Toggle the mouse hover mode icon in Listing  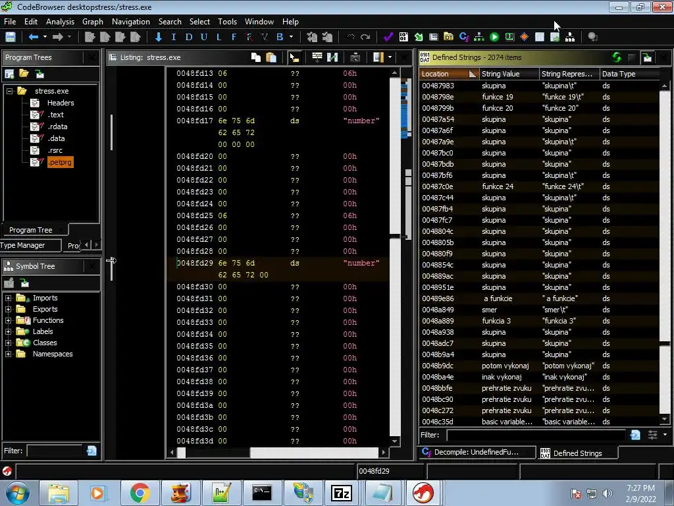point(294,57)
